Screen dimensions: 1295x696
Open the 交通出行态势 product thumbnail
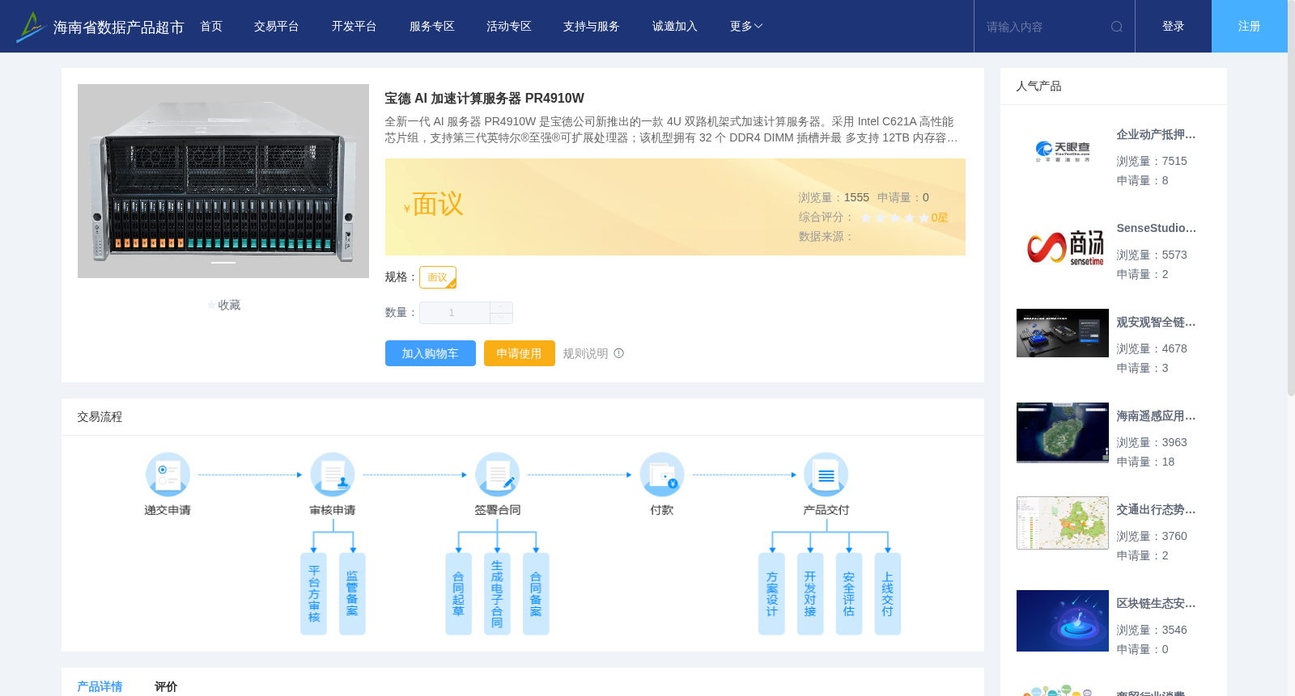pyautogui.click(x=1063, y=523)
